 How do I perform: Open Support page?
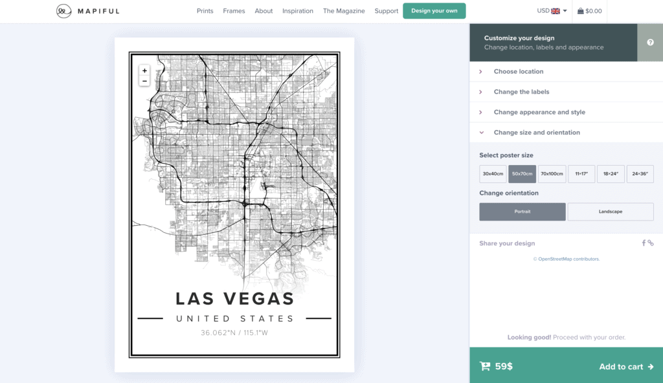tap(387, 11)
